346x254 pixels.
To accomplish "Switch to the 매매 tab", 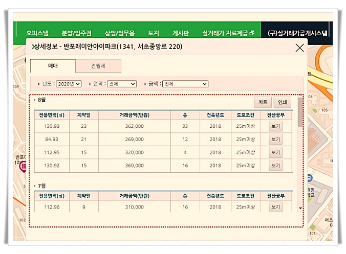I will 53,66.
